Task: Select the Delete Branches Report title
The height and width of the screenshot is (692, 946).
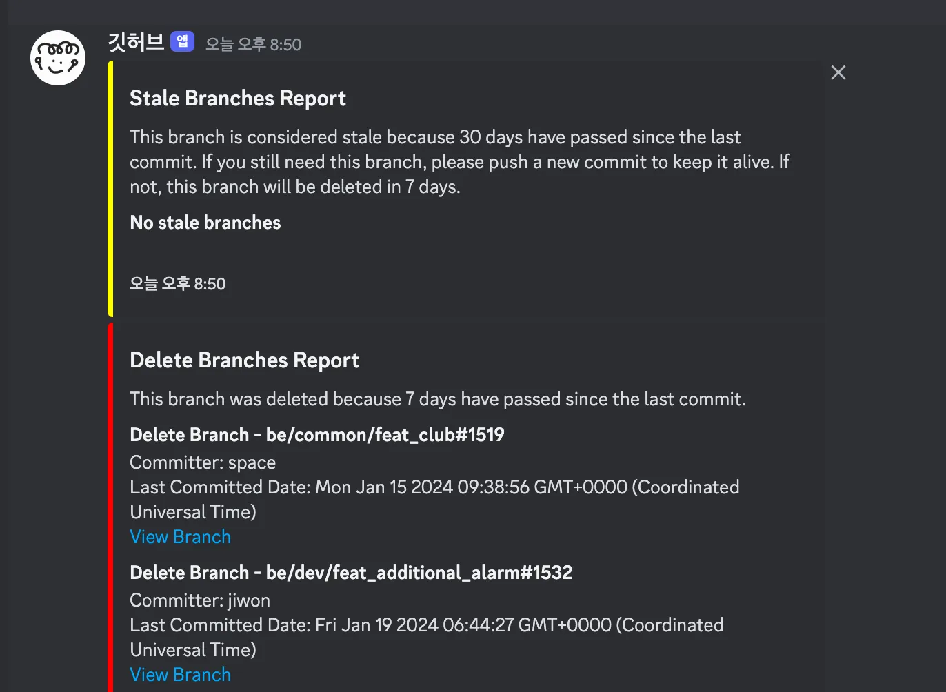Action: [x=244, y=360]
